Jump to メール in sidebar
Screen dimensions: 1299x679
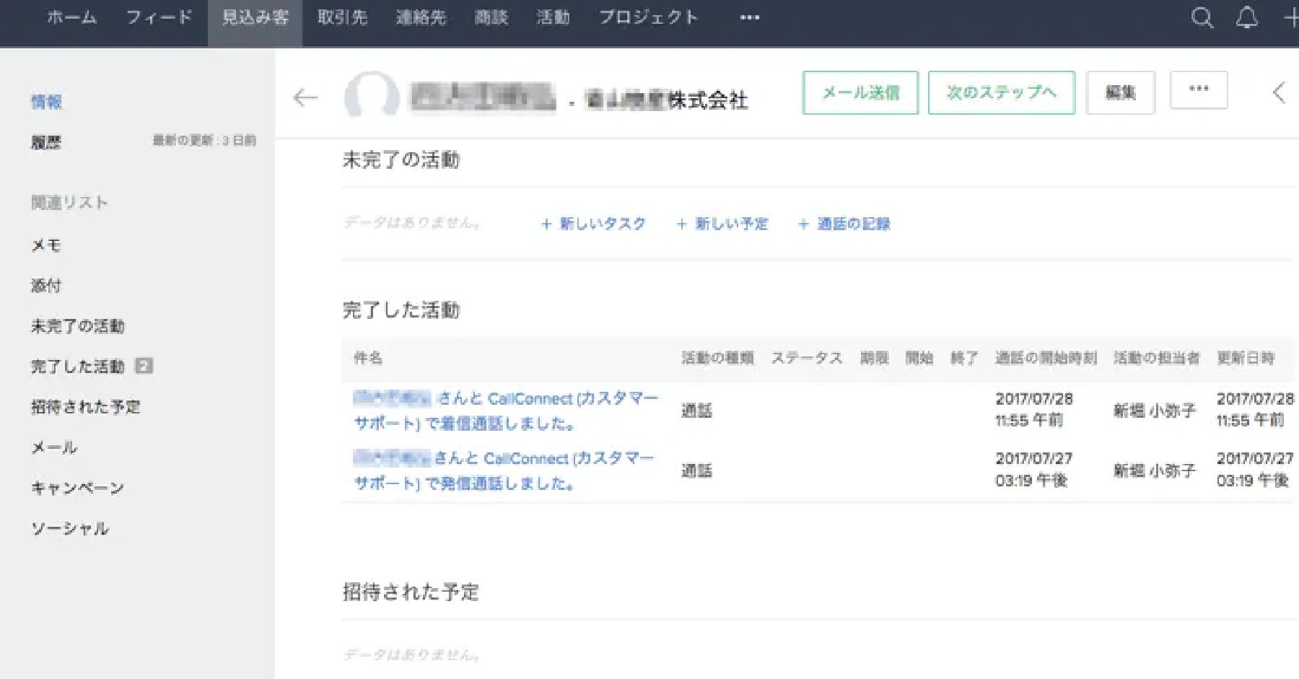[54, 447]
